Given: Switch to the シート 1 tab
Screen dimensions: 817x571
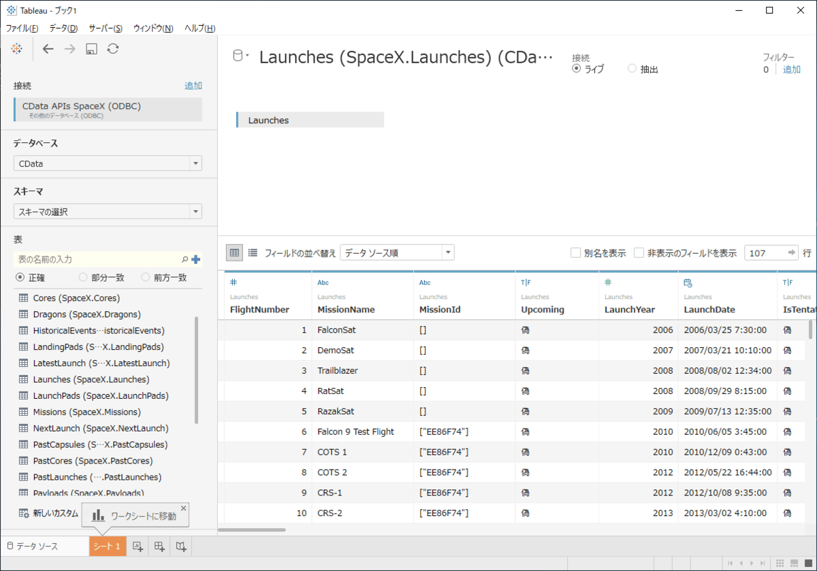Looking at the screenshot, I should click(107, 546).
